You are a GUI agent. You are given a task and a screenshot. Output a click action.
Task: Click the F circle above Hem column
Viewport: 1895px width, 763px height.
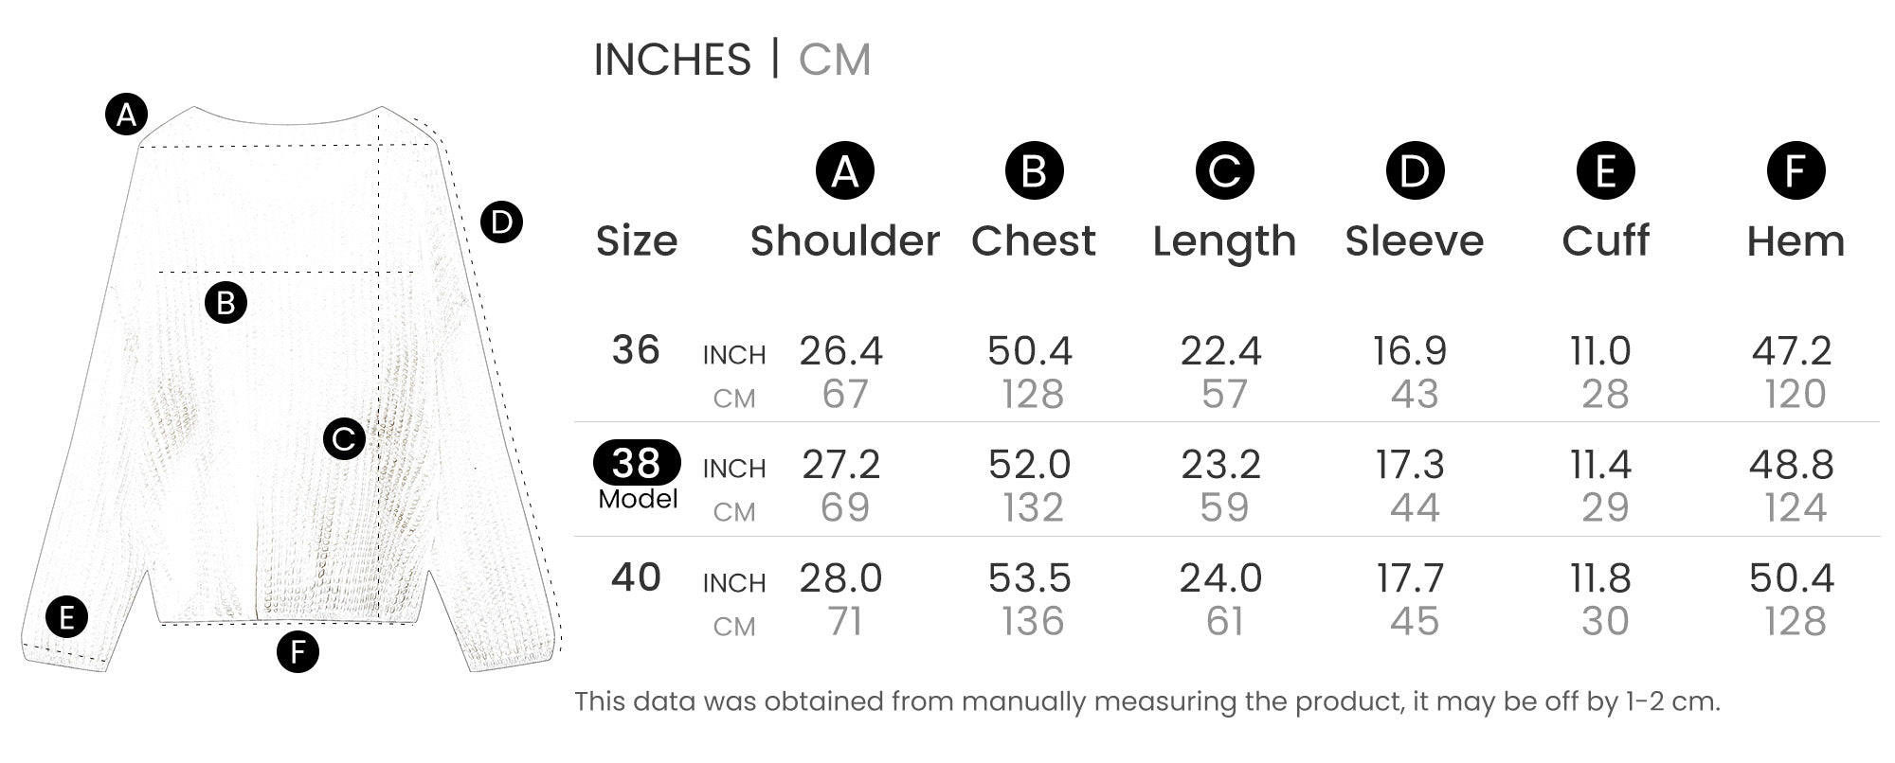pyautogui.click(x=1796, y=171)
